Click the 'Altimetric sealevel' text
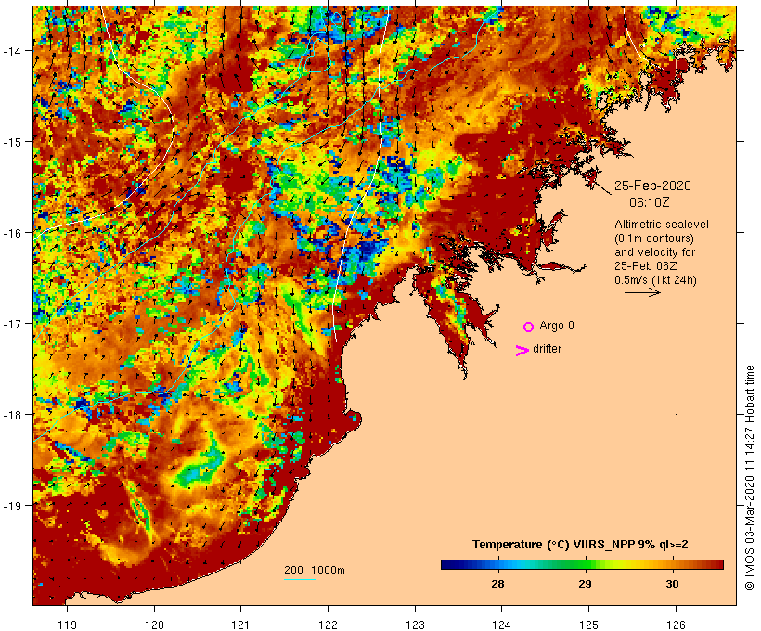 point(662,225)
